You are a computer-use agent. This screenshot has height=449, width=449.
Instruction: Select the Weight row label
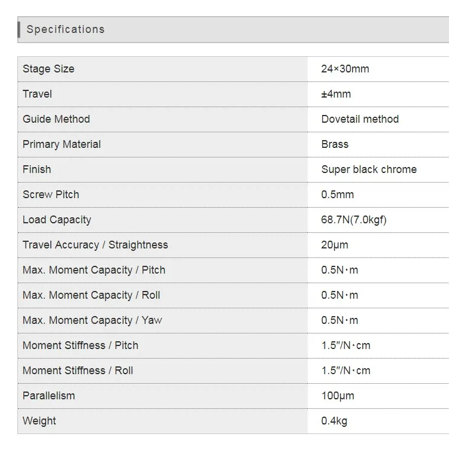click(x=40, y=421)
